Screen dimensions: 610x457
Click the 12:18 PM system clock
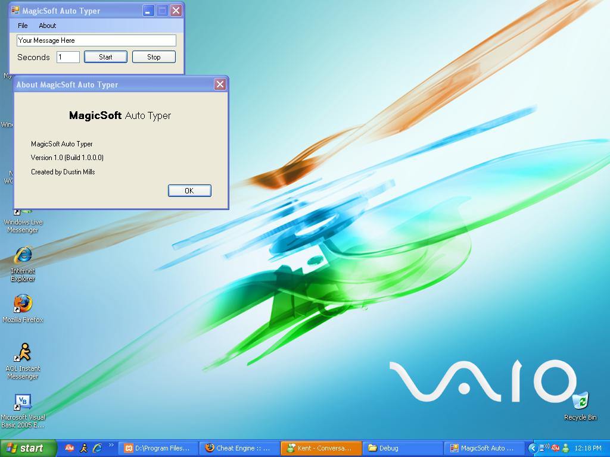(588, 449)
